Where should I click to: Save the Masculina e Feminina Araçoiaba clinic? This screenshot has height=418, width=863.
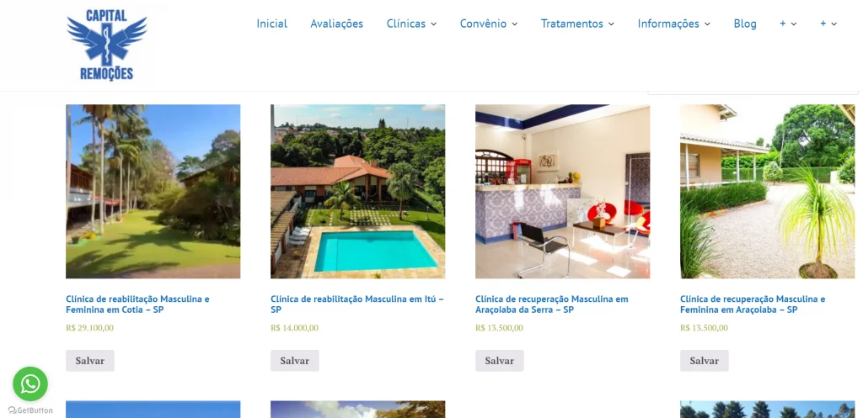(x=705, y=361)
